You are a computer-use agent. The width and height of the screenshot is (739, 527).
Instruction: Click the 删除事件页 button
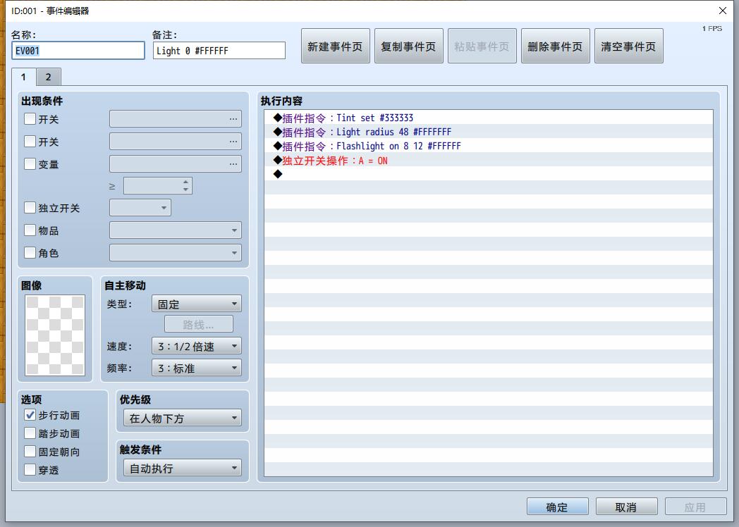[x=555, y=46]
